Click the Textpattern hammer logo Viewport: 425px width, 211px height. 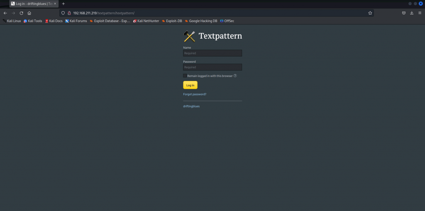click(189, 36)
